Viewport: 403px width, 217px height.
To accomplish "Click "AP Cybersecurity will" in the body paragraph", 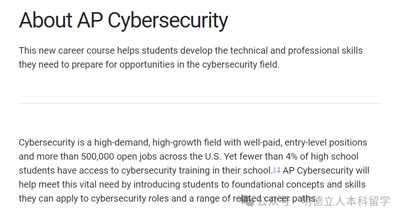I will click(326, 170).
